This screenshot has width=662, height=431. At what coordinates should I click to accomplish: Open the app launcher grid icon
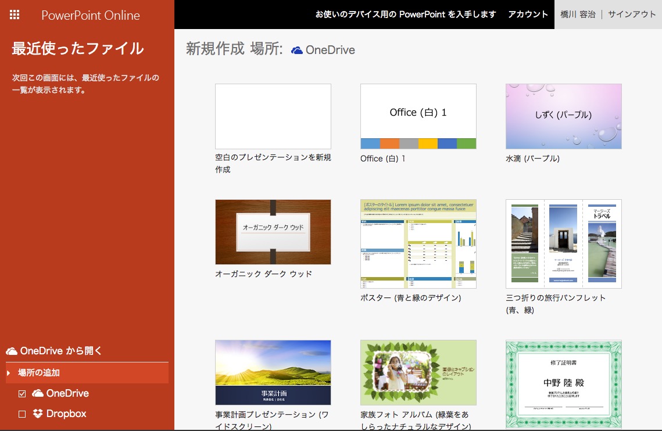[15, 15]
